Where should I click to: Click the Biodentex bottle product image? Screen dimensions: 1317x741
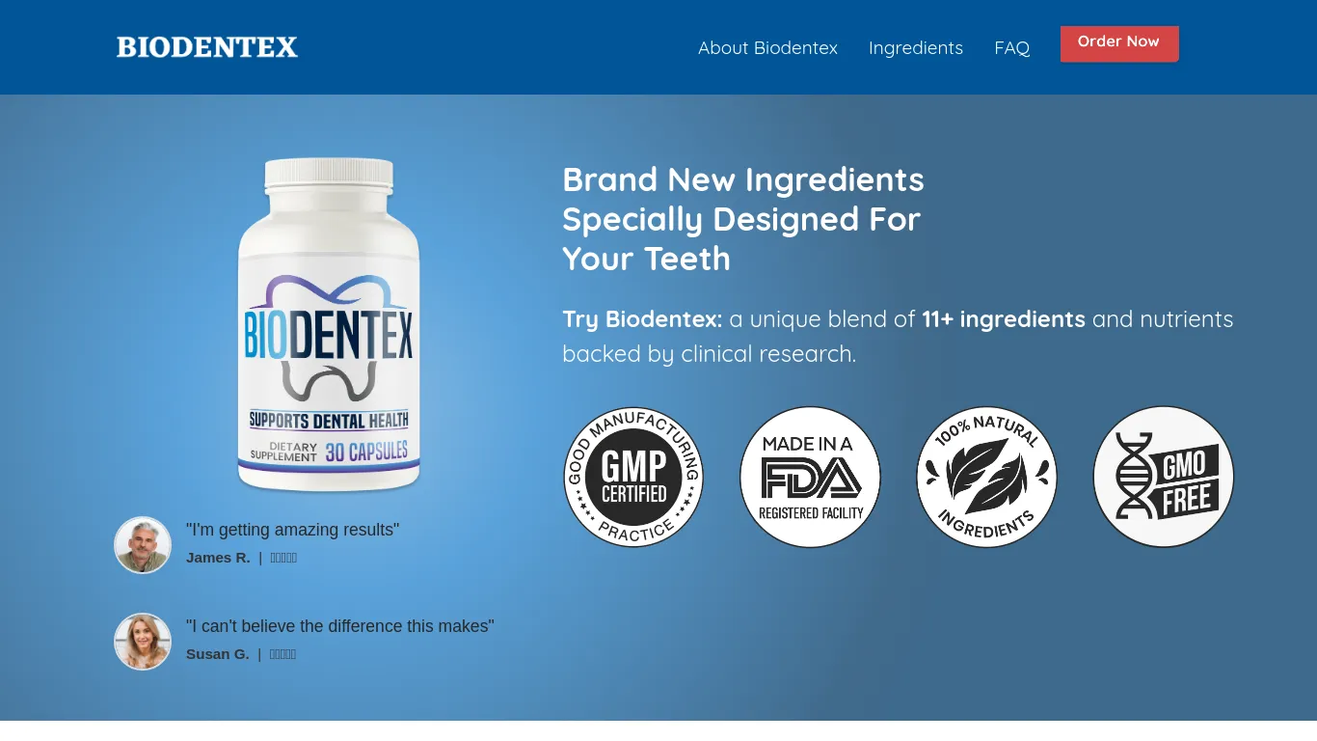pyautogui.click(x=329, y=325)
